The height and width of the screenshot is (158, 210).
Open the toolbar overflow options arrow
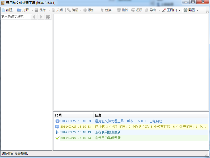pos(207,12)
